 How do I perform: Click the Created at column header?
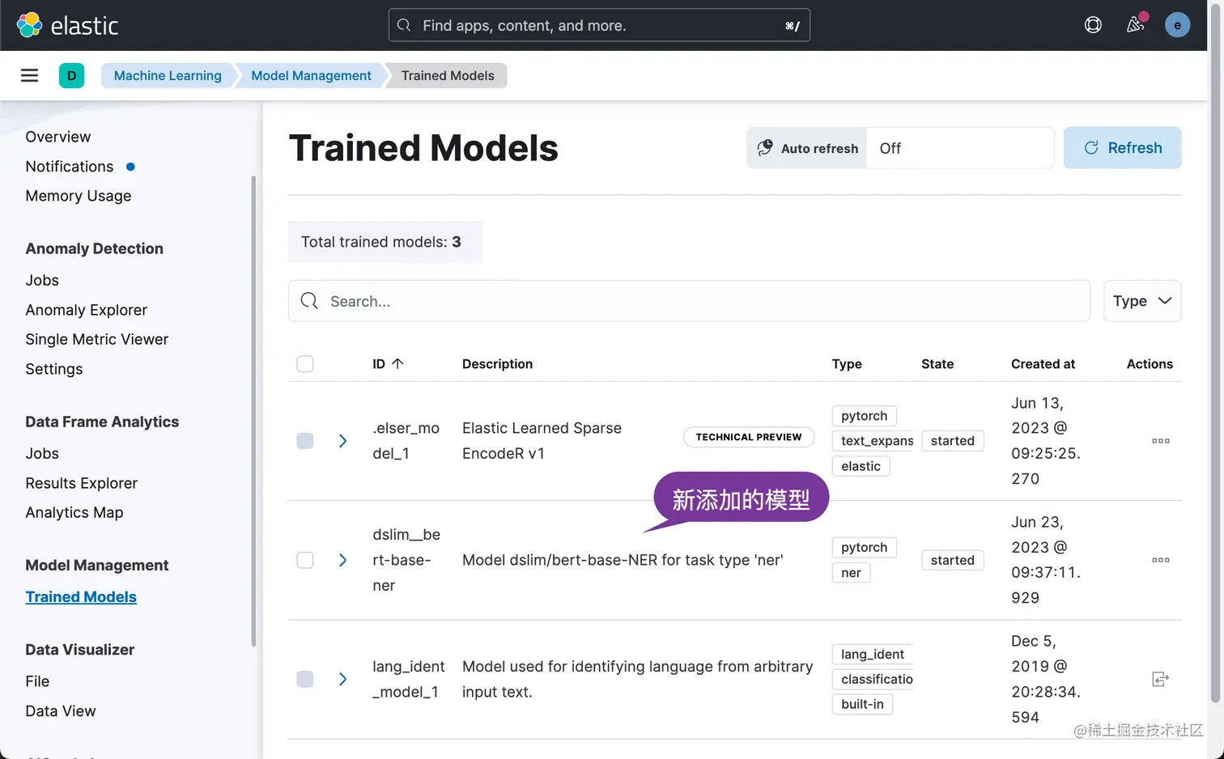(1043, 364)
